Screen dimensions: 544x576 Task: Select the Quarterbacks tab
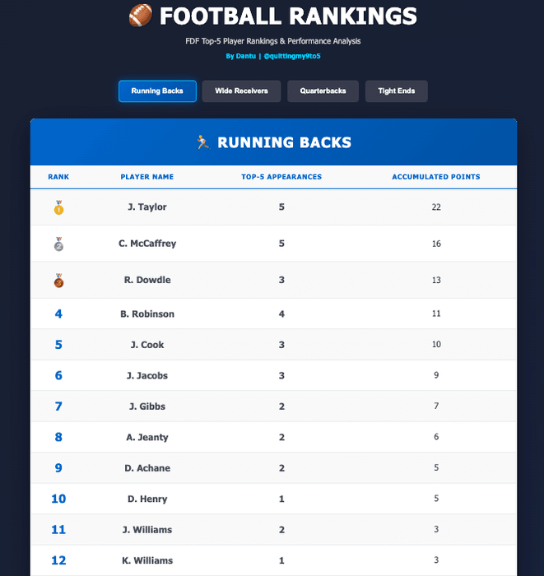click(323, 91)
